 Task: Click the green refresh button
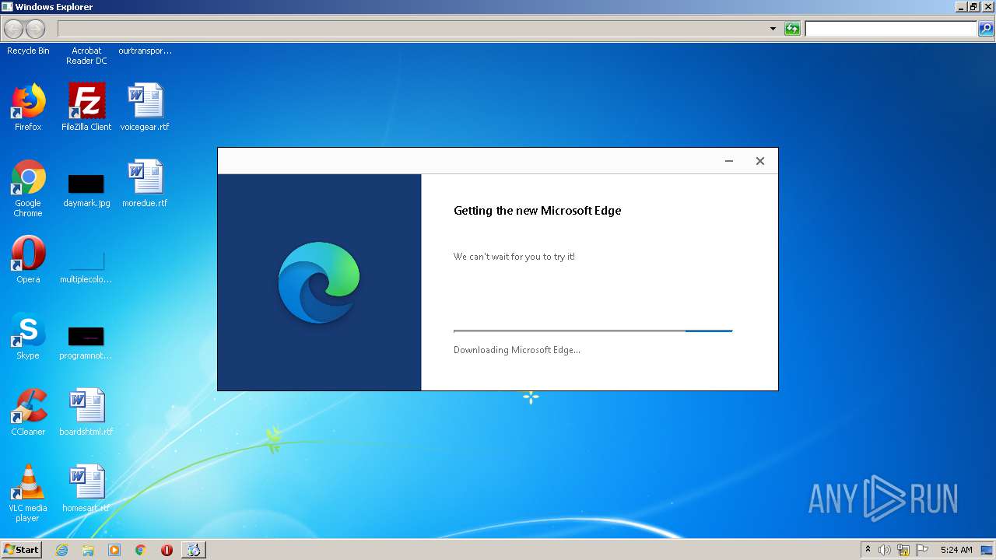click(792, 29)
